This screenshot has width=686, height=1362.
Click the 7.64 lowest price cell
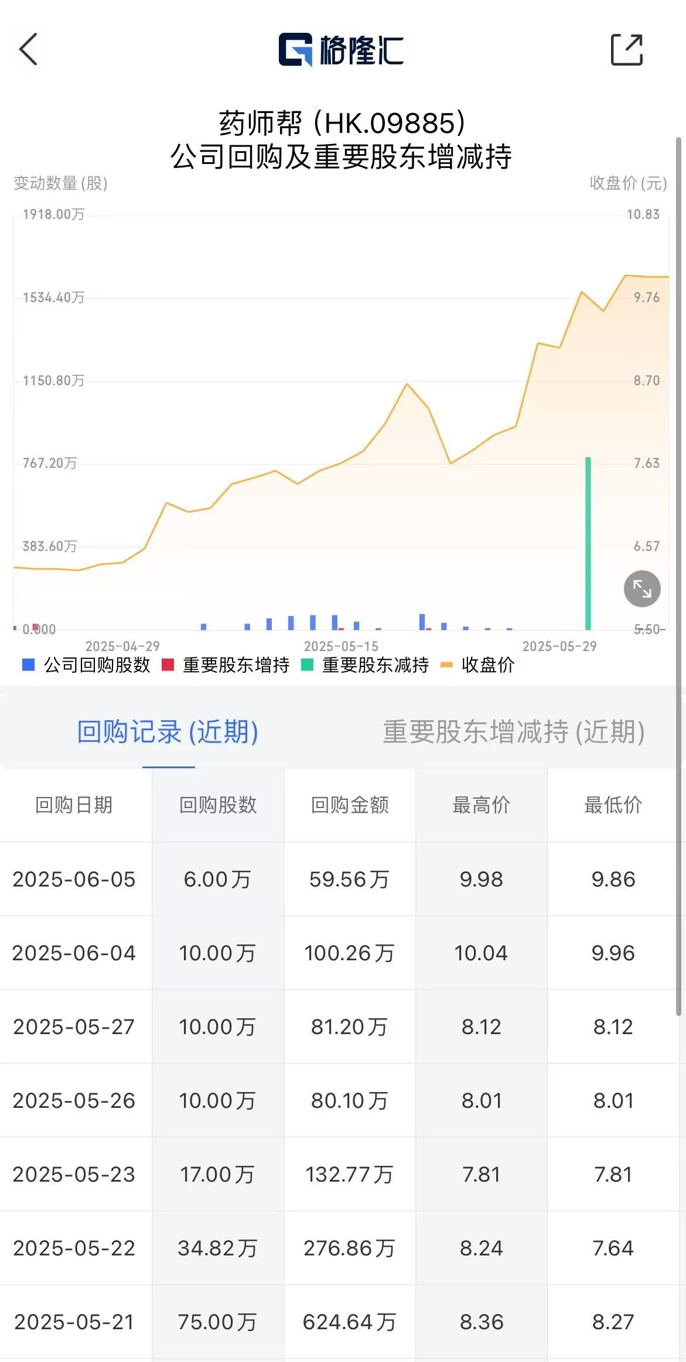point(613,1248)
